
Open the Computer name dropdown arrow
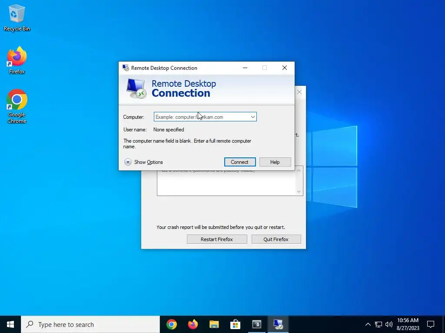click(x=252, y=117)
